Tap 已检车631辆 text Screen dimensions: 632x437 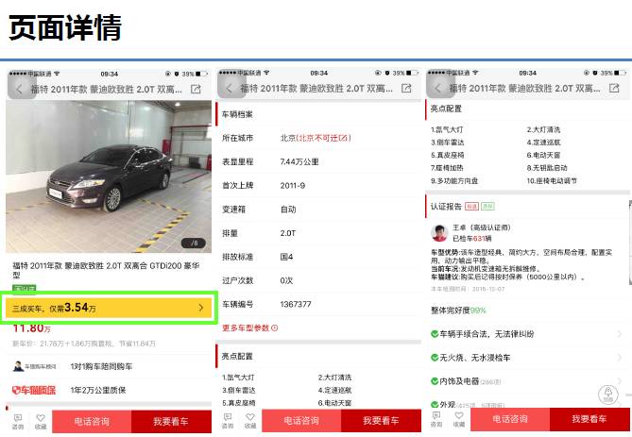(472, 239)
